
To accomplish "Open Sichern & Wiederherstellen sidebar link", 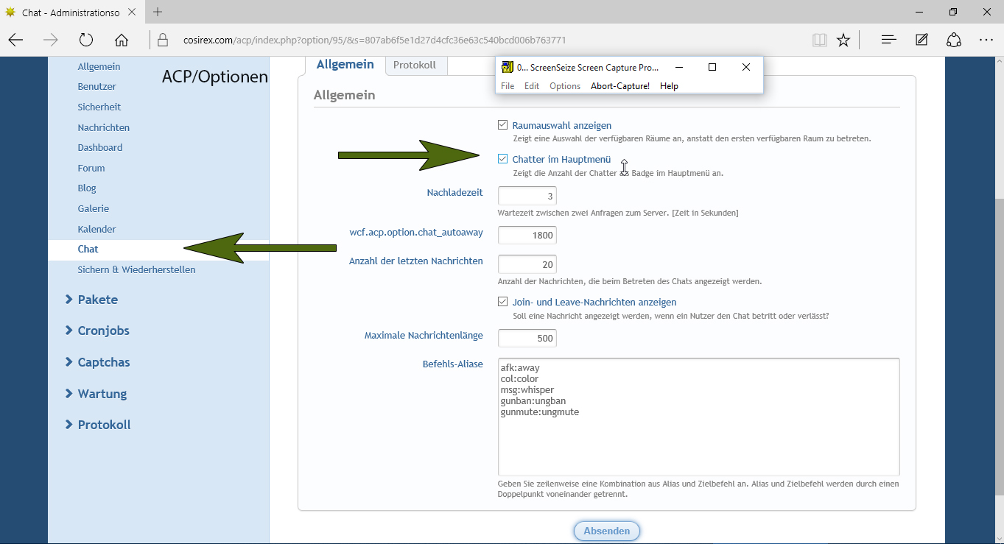I will (136, 269).
